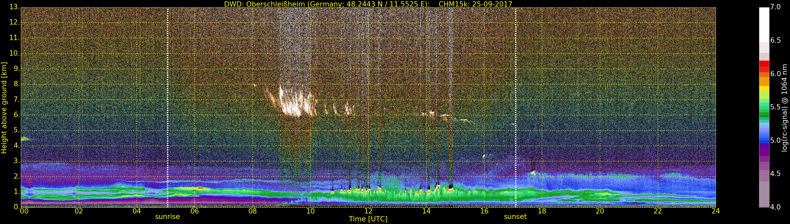This screenshot has width=790, height=224.
Task: Click the '5.' tick on the height axis
Action: tap(17, 130)
